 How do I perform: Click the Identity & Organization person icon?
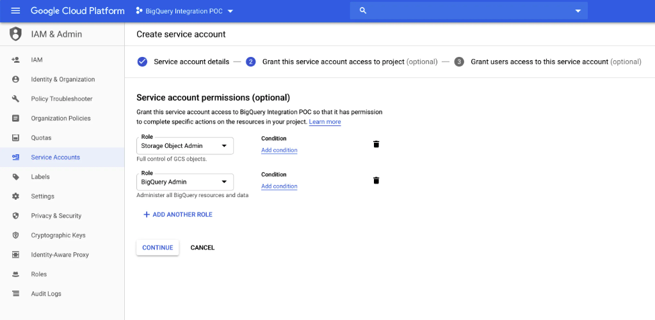(15, 79)
